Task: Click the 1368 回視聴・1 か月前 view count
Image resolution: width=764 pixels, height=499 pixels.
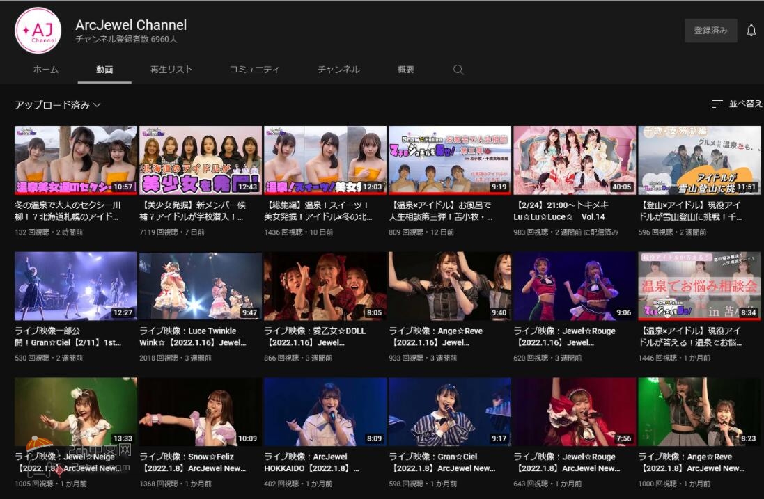Action: click(x=176, y=484)
